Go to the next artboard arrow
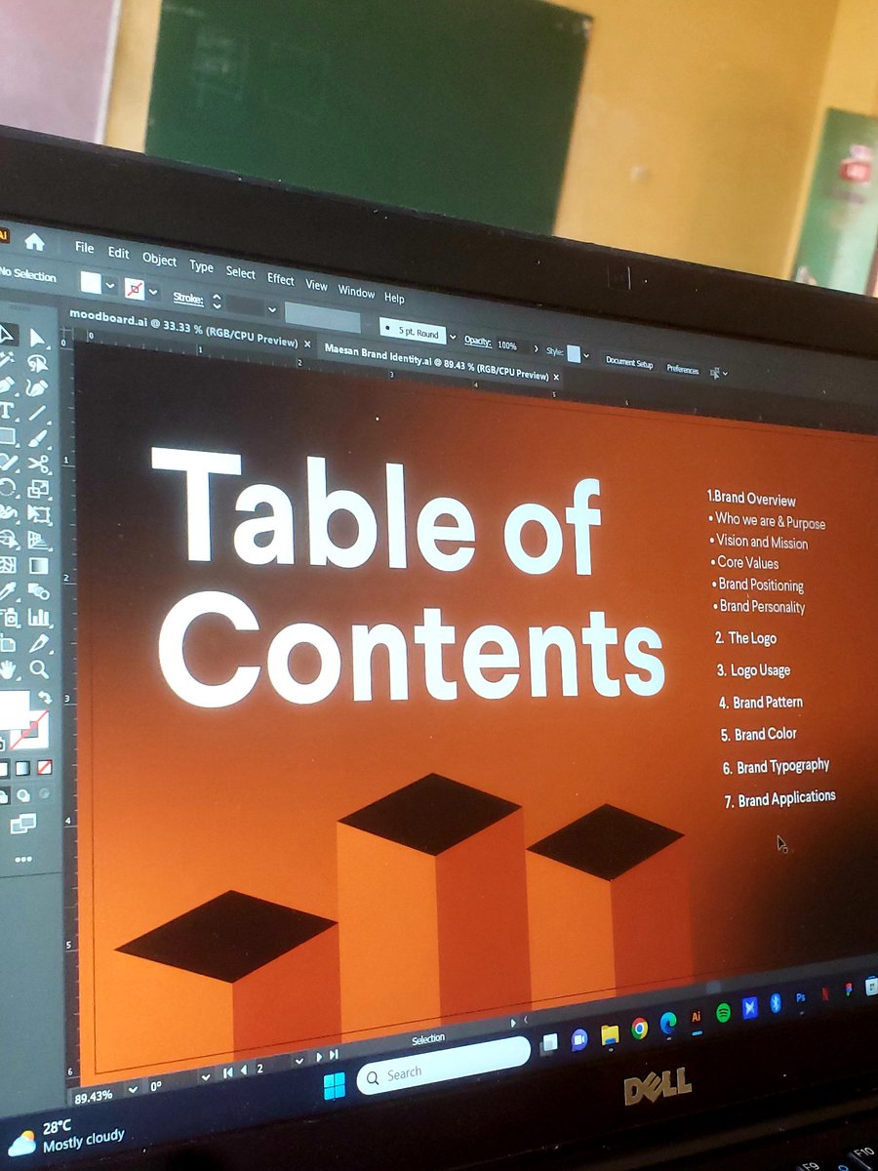Viewport: 878px width, 1171px height. point(319,1057)
